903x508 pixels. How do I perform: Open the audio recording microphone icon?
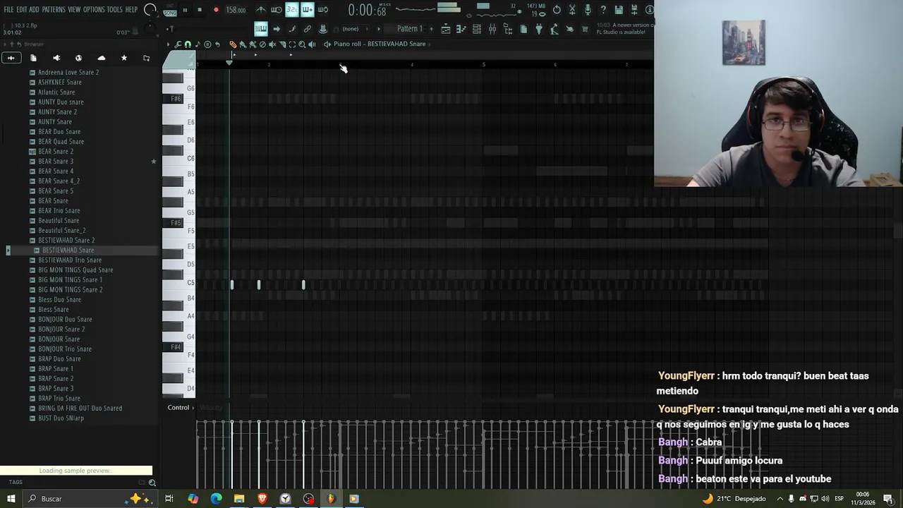[x=588, y=10]
